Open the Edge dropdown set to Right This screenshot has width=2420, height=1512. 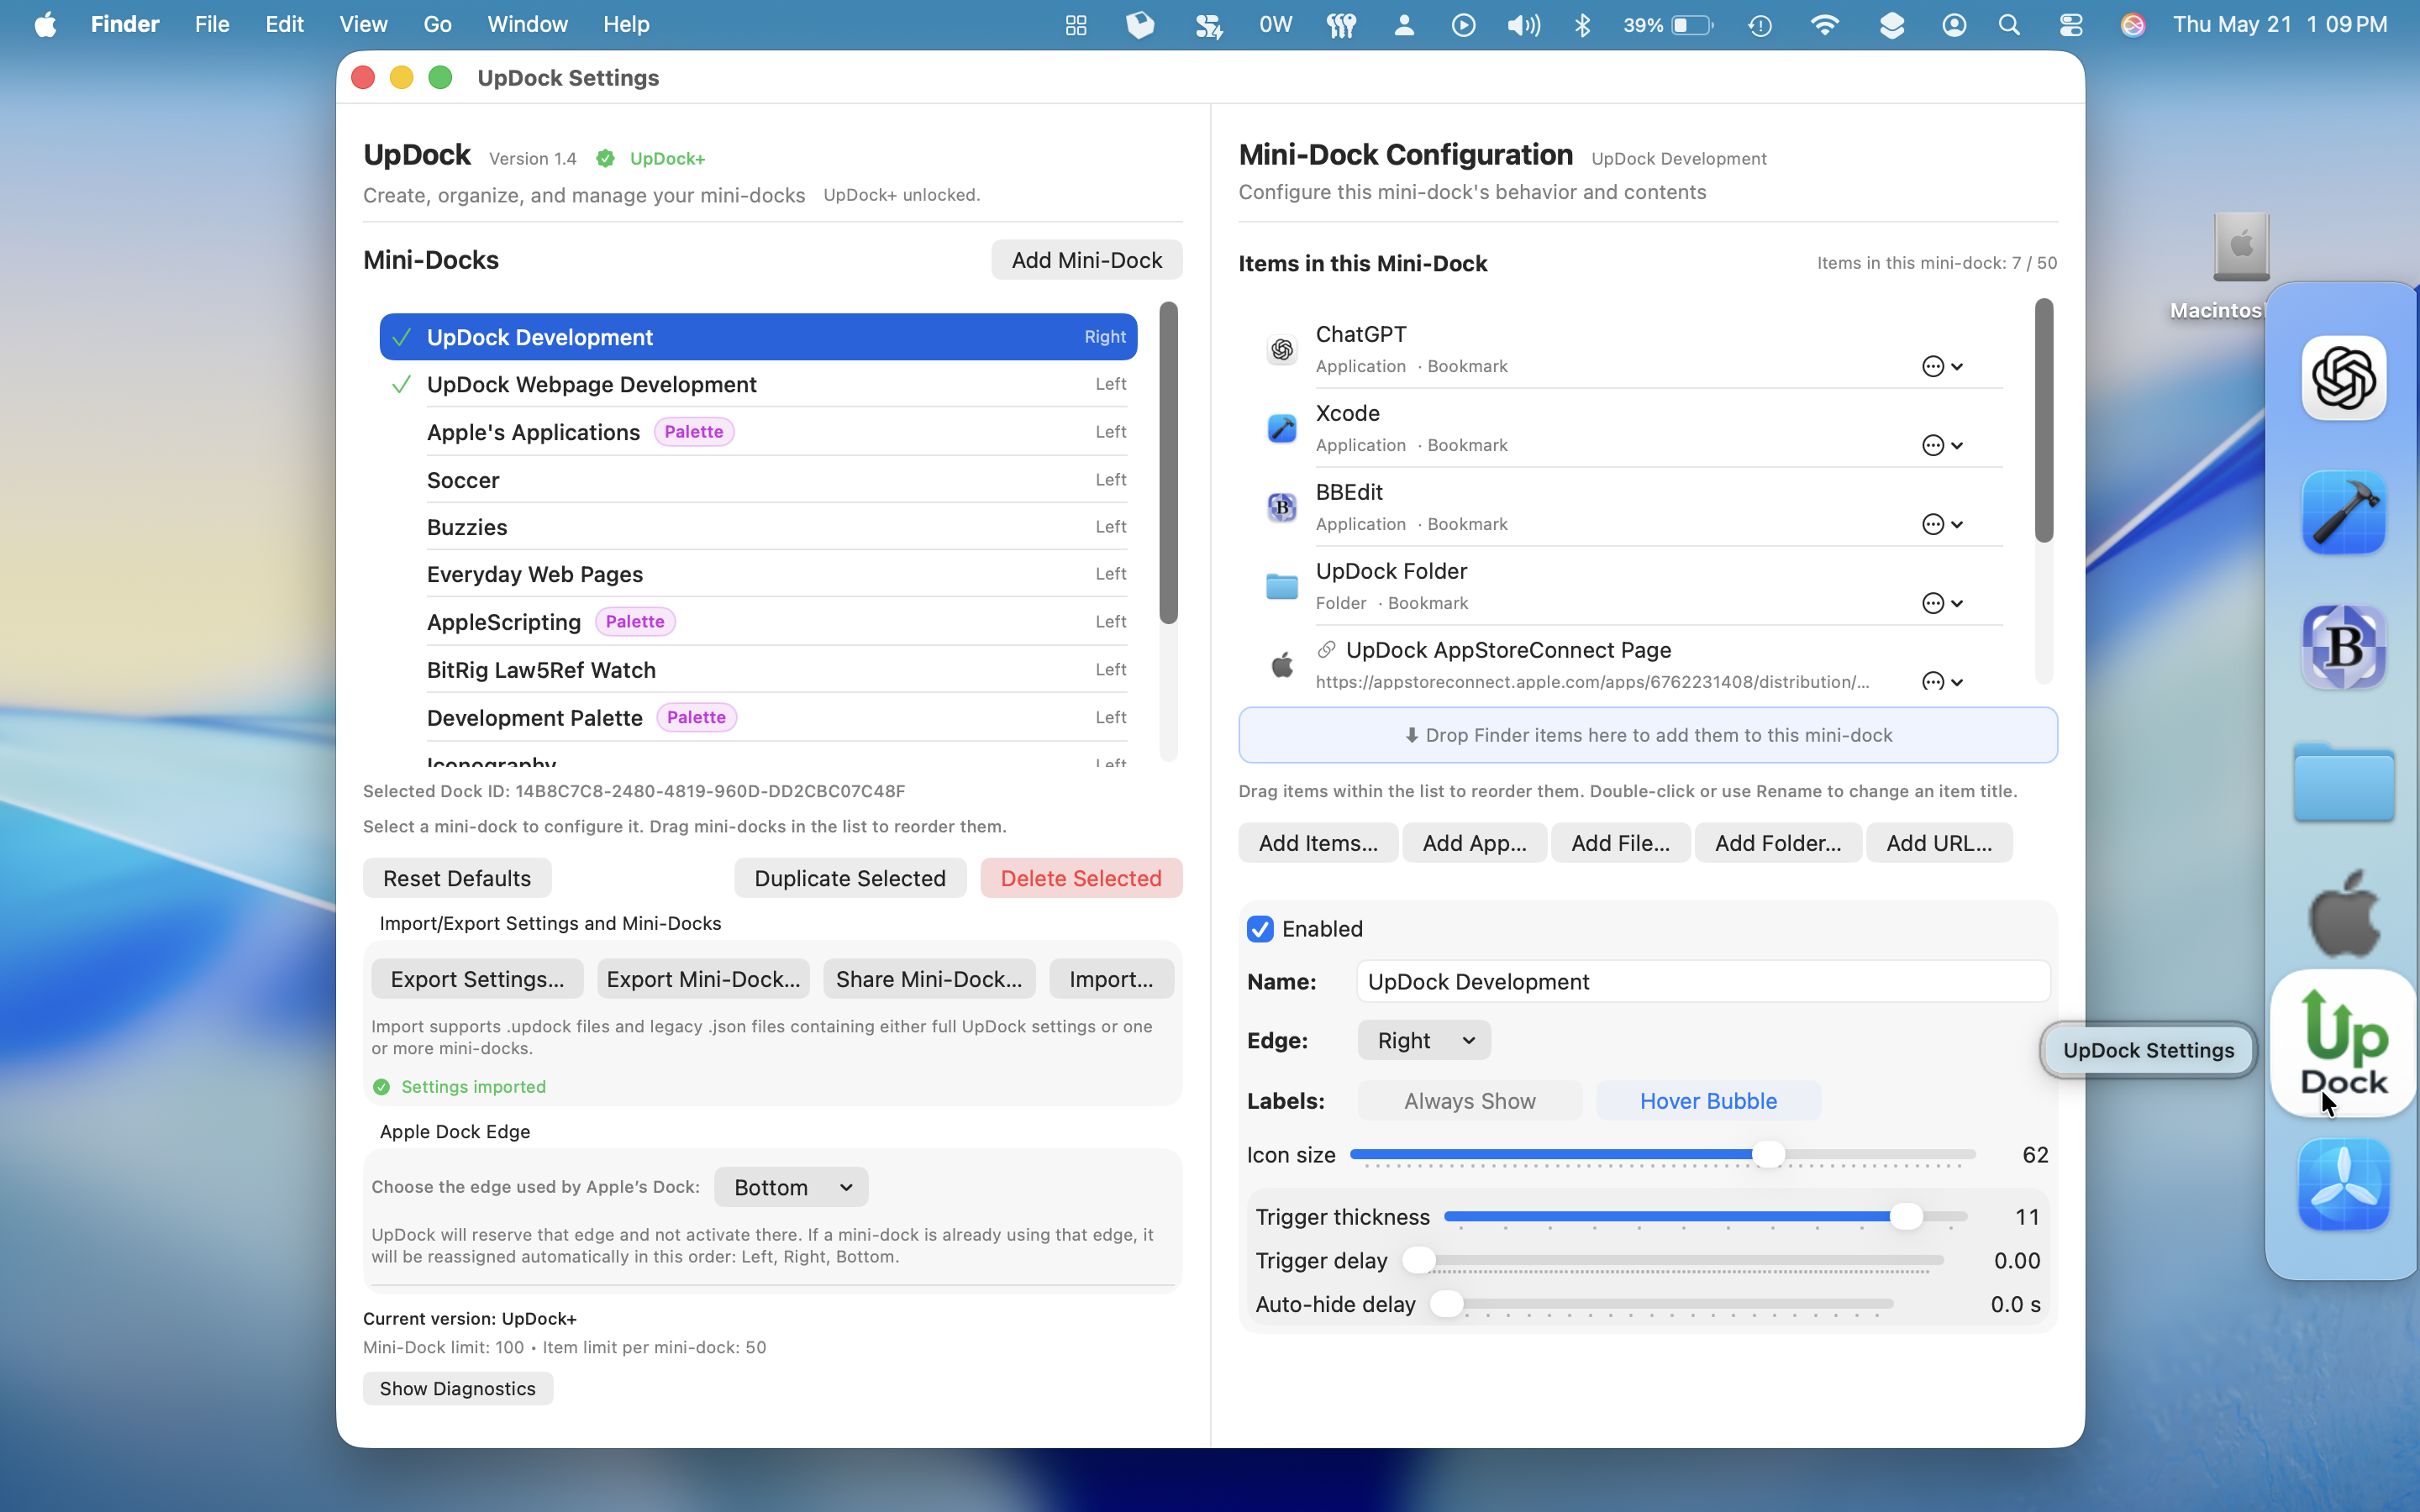pyautogui.click(x=1424, y=1040)
